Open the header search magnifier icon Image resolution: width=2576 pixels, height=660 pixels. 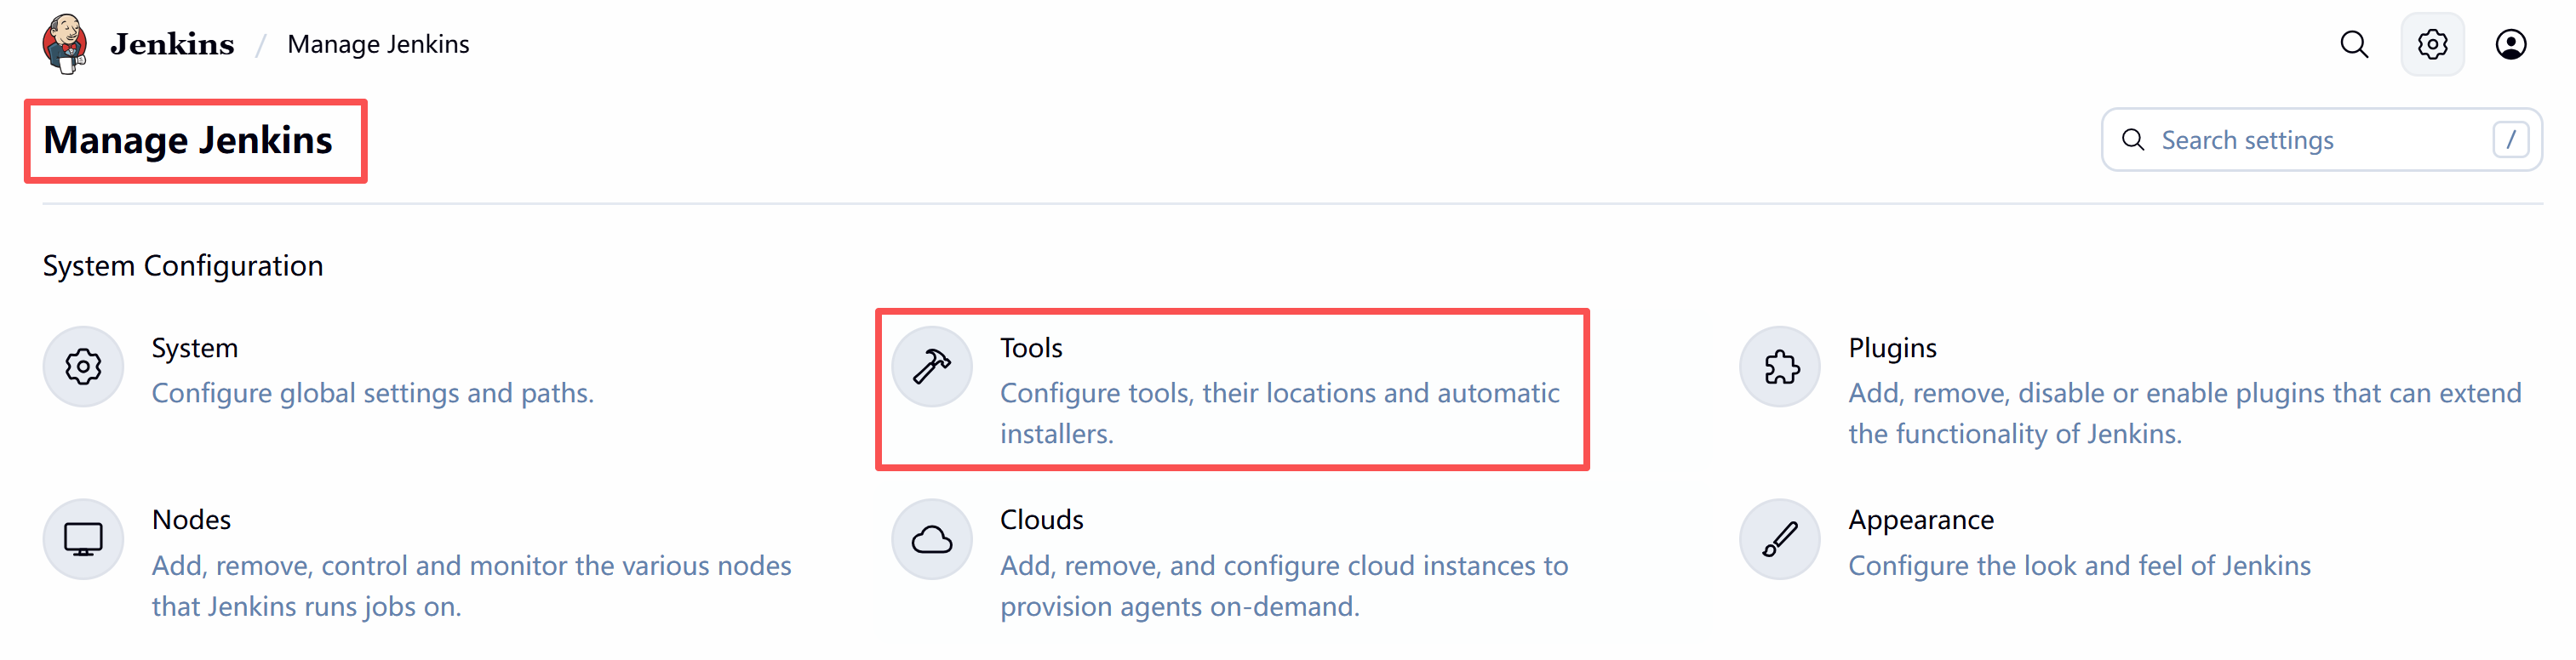(2354, 44)
